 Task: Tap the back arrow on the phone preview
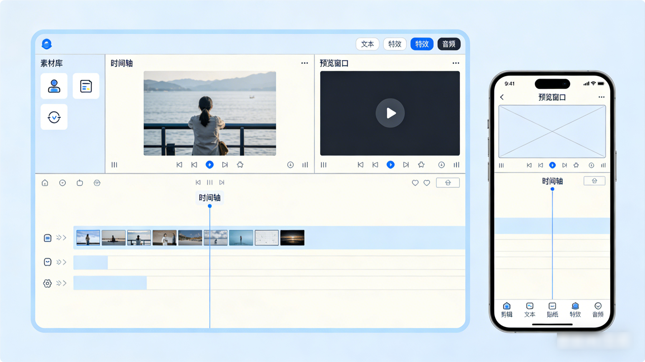[x=502, y=97]
